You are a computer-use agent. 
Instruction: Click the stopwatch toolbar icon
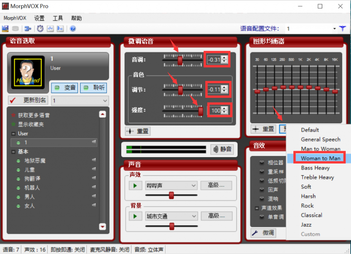pyautogui.click(x=40, y=29)
